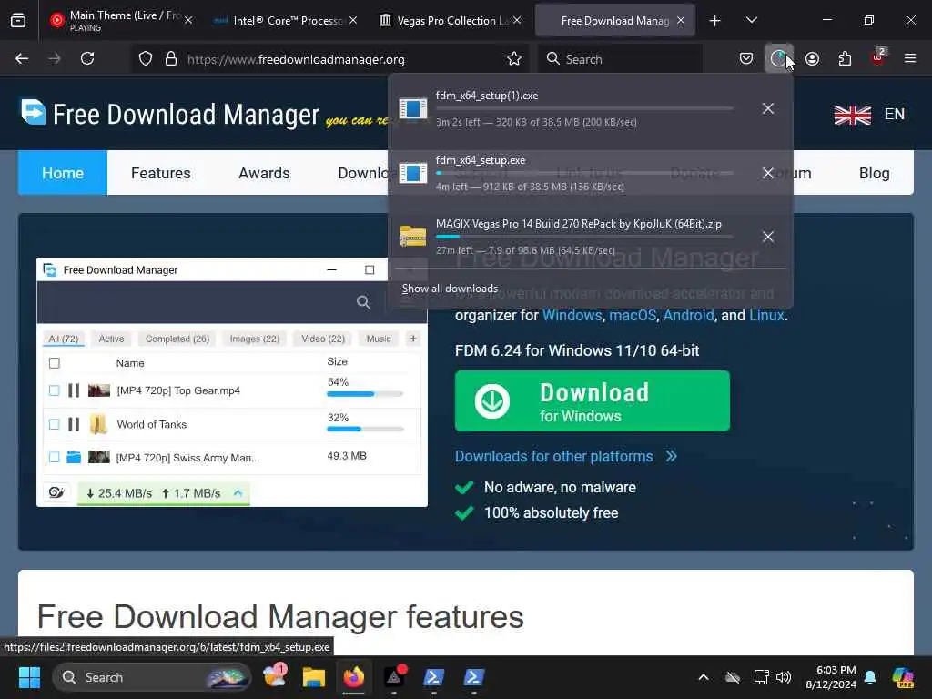Click the Top Gear 54% progress bar

point(365,394)
